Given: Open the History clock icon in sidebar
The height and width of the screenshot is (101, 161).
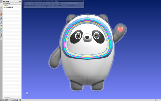Looking at the screenshot, I should pos(1,25).
